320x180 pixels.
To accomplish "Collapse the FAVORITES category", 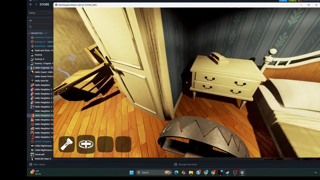I will (x=29, y=33).
